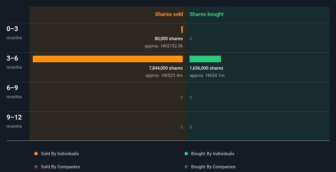
Task: Click the striped Sold By Companies legend icon
Action: coord(36,167)
